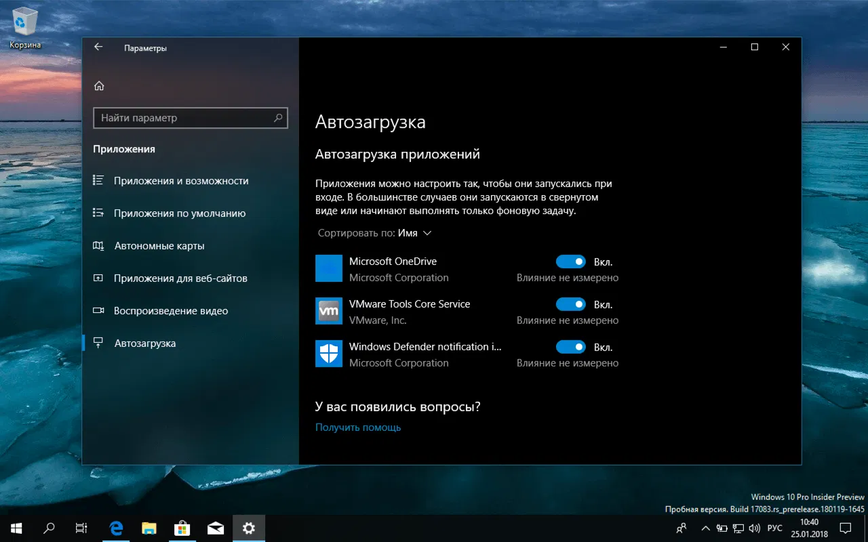Open Microsoft Store from taskbar
Image resolution: width=868 pixels, height=542 pixels.
[x=182, y=528]
